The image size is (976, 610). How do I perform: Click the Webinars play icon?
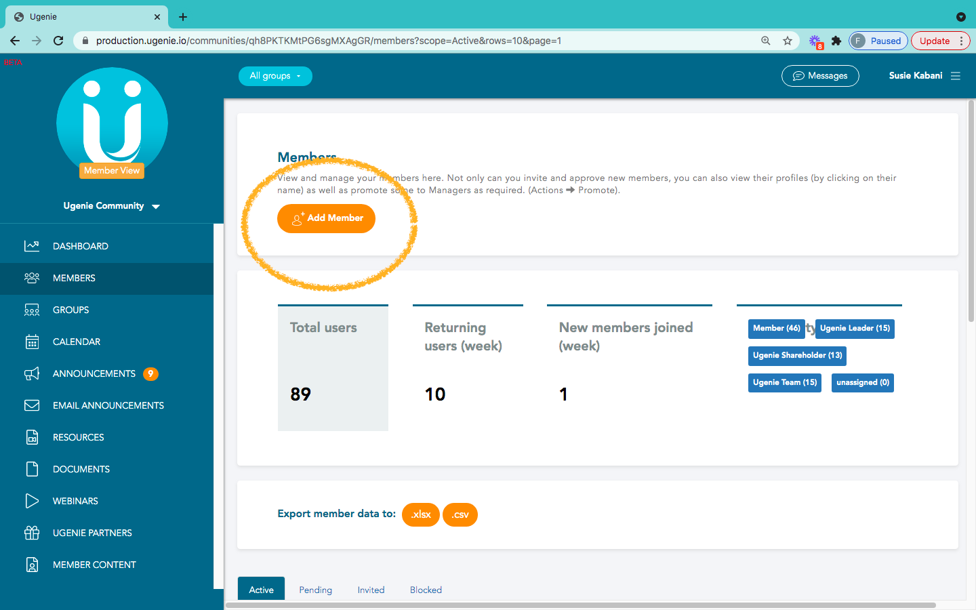coord(32,501)
